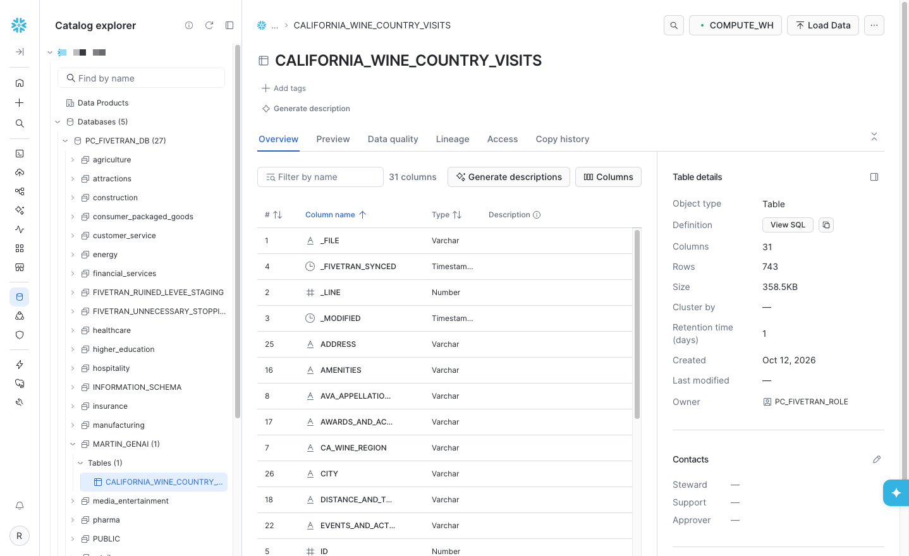Open user profile avatar R
Image resolution: width=909 pixels, height=556 pixels.
20,536
